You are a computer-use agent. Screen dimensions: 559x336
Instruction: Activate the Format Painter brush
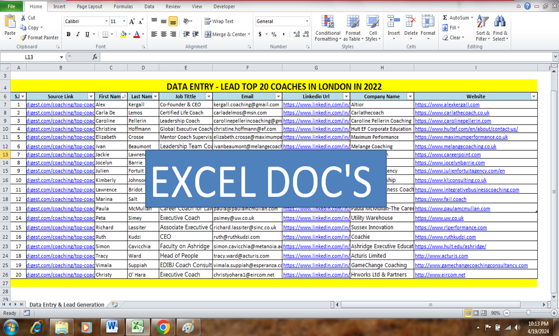pos(24,38)
